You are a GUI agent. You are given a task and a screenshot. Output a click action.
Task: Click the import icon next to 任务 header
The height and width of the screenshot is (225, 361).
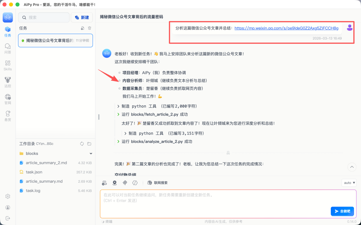83,28
